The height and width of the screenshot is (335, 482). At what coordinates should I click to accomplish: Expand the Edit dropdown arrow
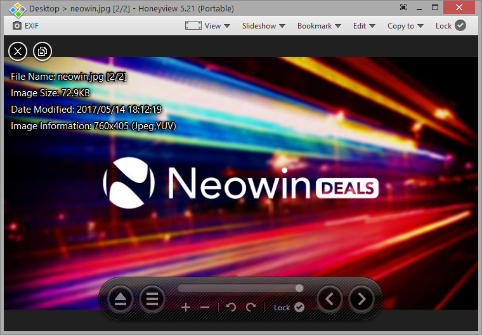click(372, 26)
